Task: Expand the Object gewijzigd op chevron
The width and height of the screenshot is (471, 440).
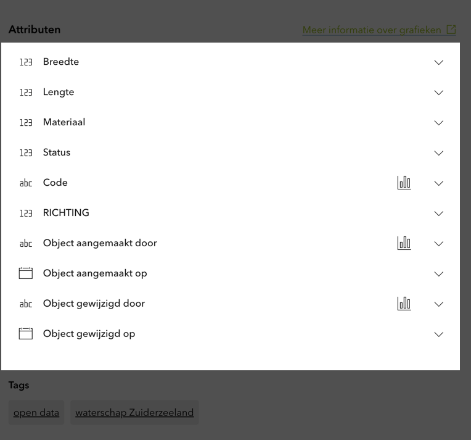Action: [439, 334]
